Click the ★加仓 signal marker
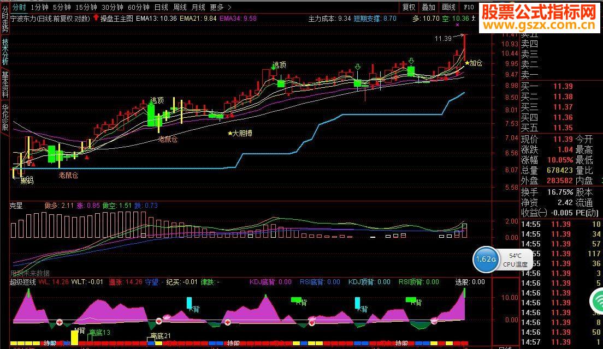Screen dimensions: 603x349 point(473,63)
